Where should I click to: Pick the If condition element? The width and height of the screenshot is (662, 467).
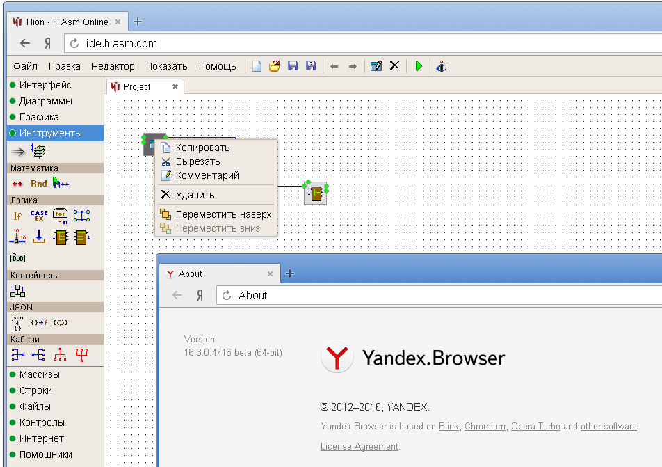coord(17,216)
